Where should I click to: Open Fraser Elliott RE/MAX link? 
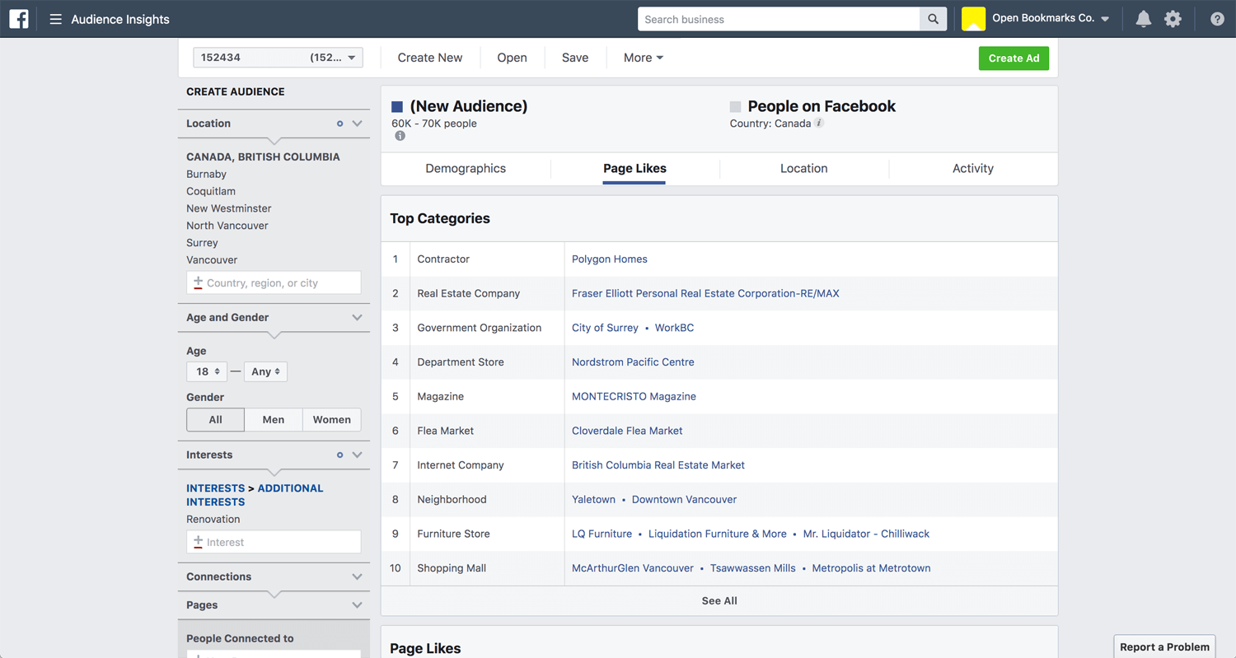(x=705, y=293)
